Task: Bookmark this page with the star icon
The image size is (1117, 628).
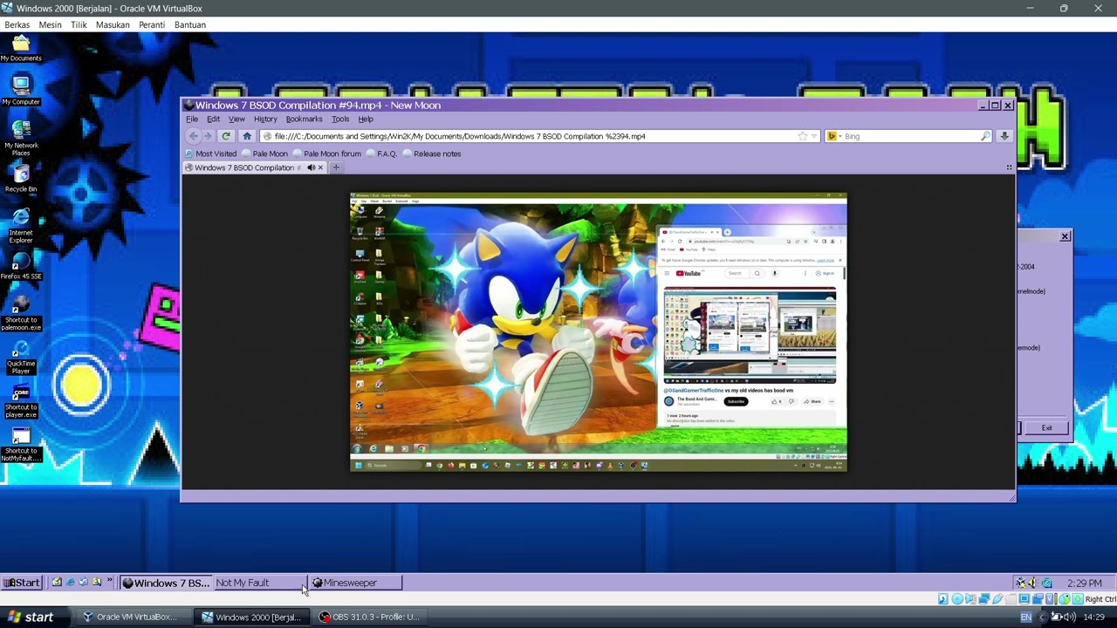Action: tap(802, 136)
